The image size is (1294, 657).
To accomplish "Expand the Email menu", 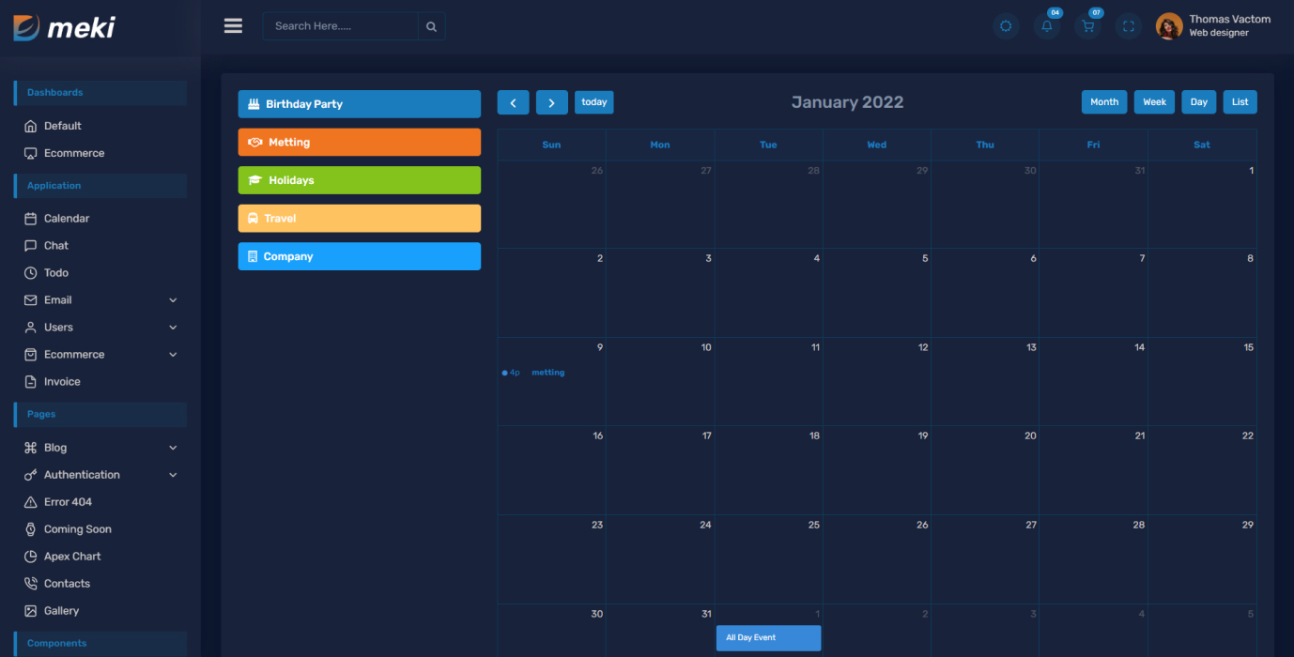I will click(x=58, y=299).
